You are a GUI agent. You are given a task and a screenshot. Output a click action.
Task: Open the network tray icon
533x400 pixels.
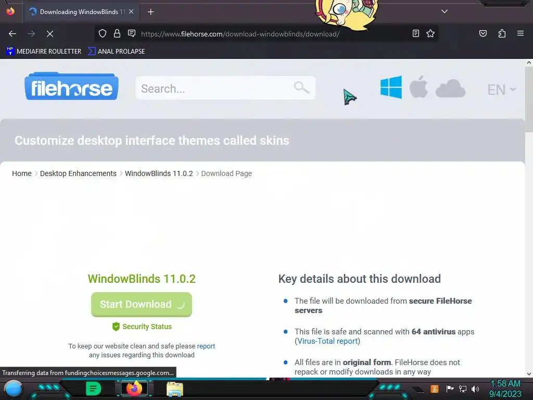[463, 389]
